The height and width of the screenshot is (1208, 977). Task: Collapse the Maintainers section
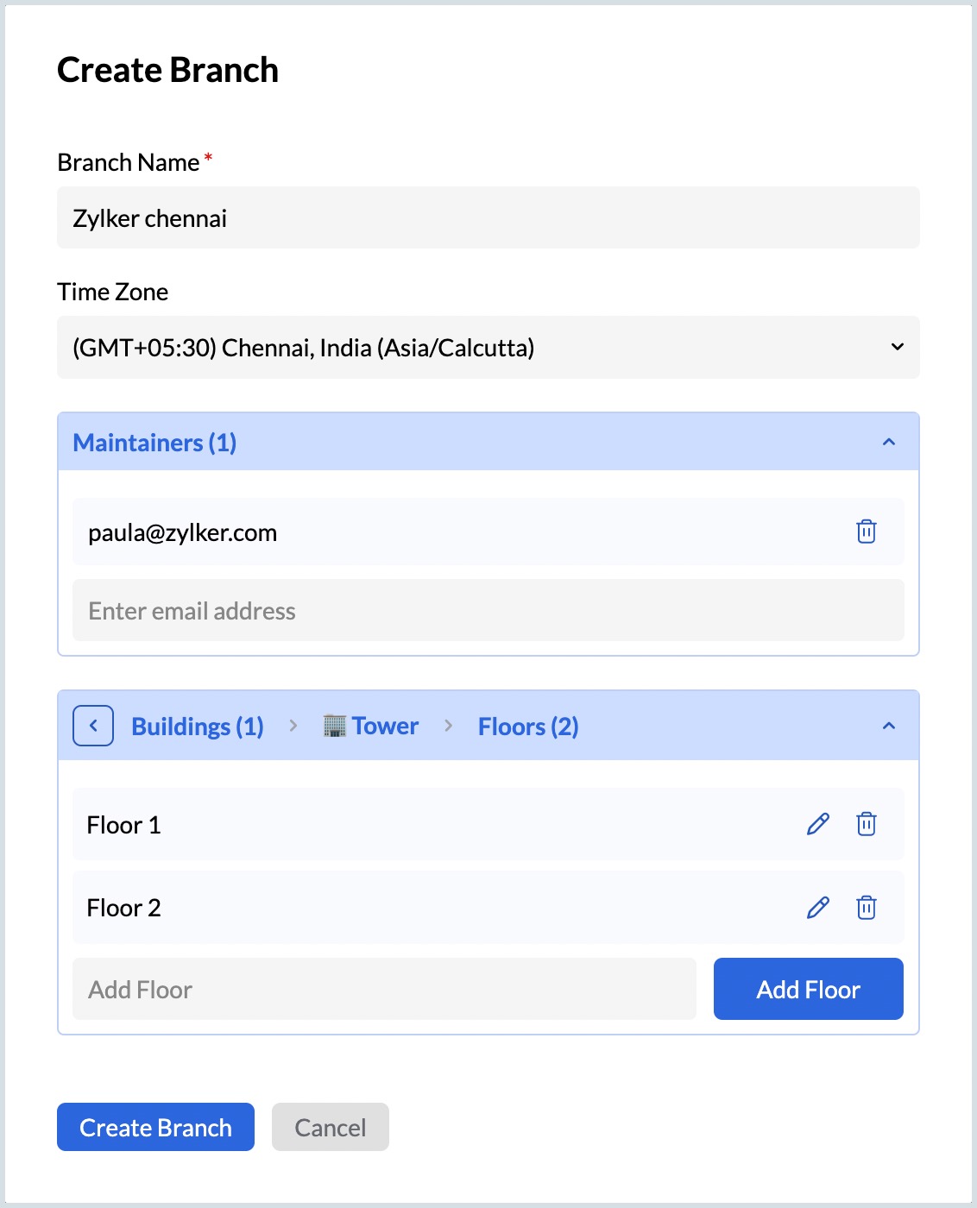[x=889, y=442]
